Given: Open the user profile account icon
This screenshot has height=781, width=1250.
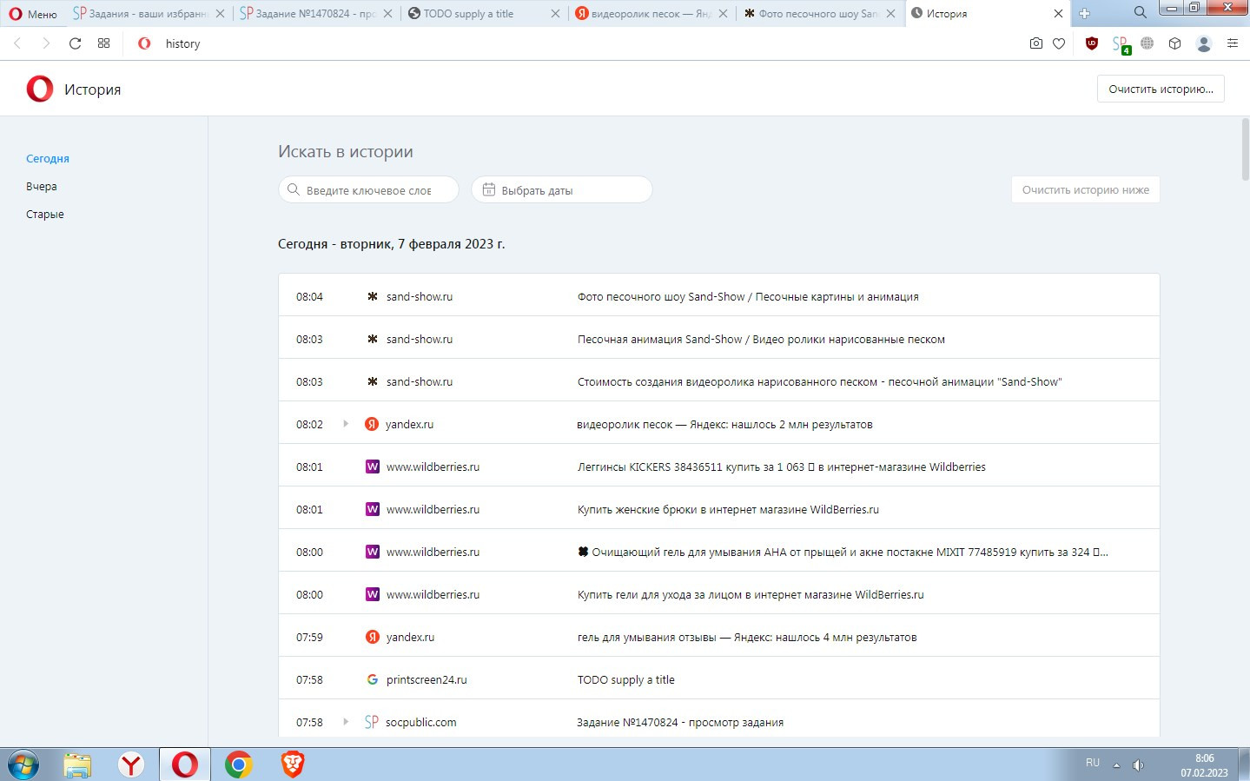Looking at the screenshot, I should click(1204, 43).
